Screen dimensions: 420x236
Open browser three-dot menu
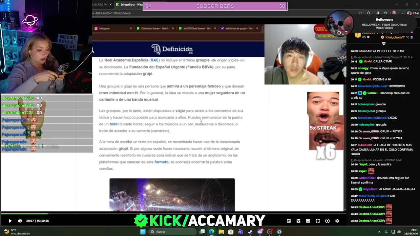(x=402, y=13)
